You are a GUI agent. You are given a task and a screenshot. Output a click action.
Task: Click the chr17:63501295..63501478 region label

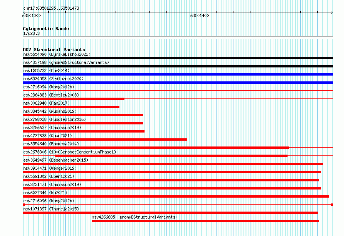[51, 8]
